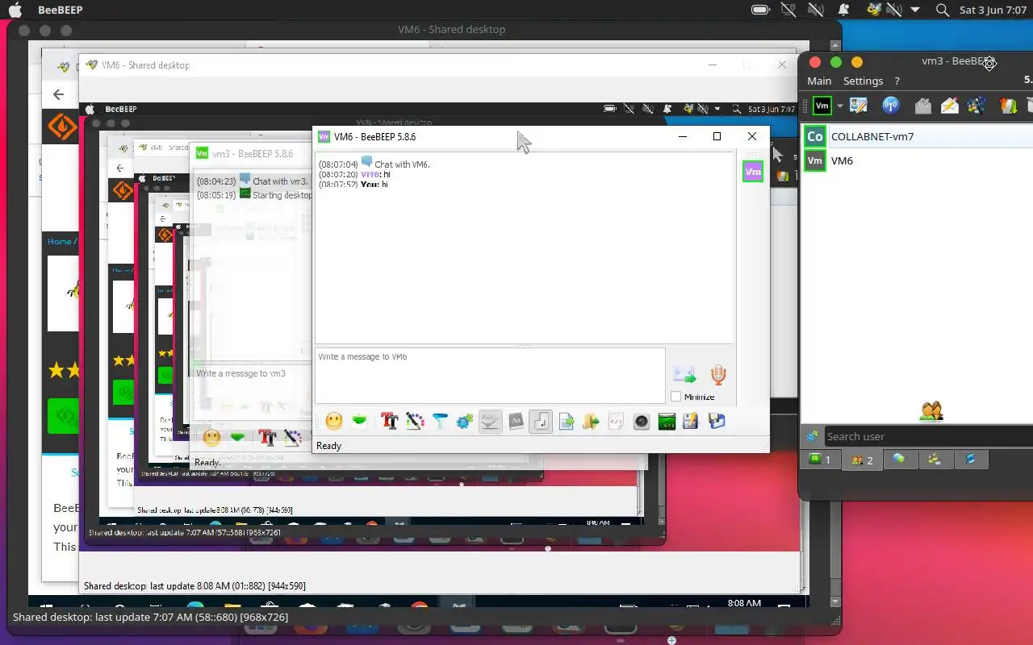Click BeeBEEP bee tray icon in menu bar
The width and height of the screenshot is (1033, 645).
(x=873, y=10)
